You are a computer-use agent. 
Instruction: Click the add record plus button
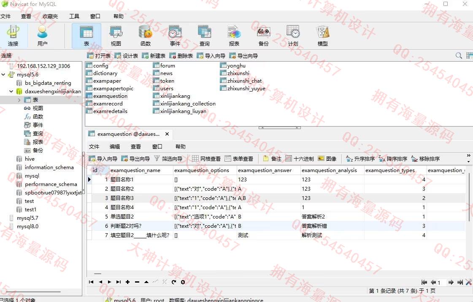pyautogui.click(x=127, y=282)
